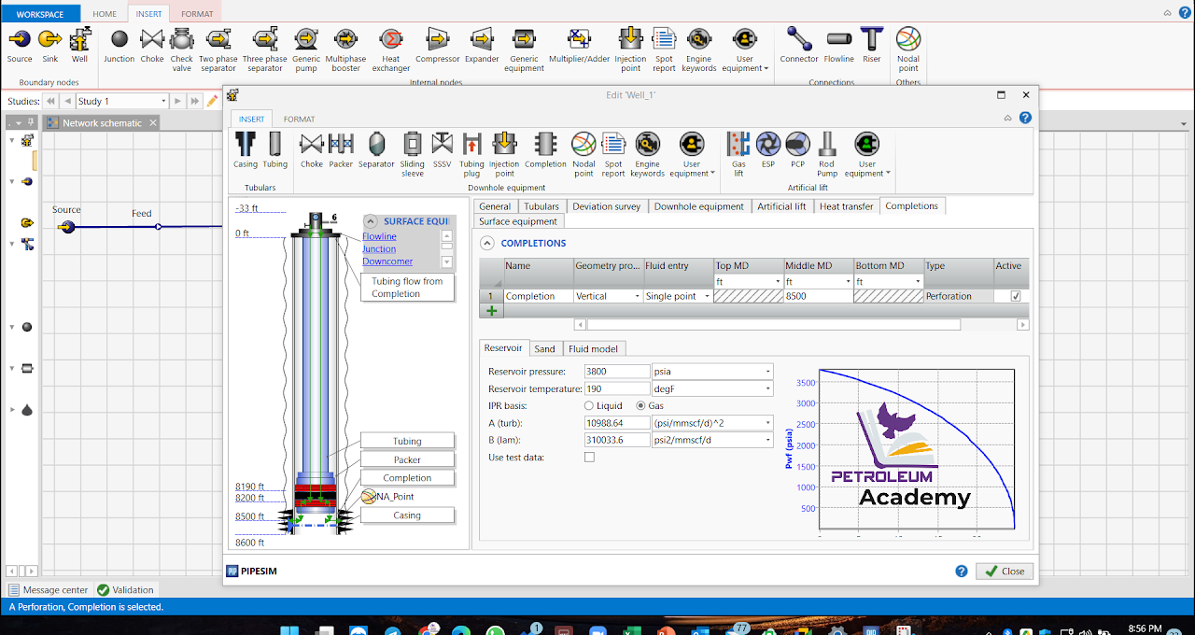Viewport: 1195px width, 635px height.
Task: Follow the Junction link
Action: (379, 249)
